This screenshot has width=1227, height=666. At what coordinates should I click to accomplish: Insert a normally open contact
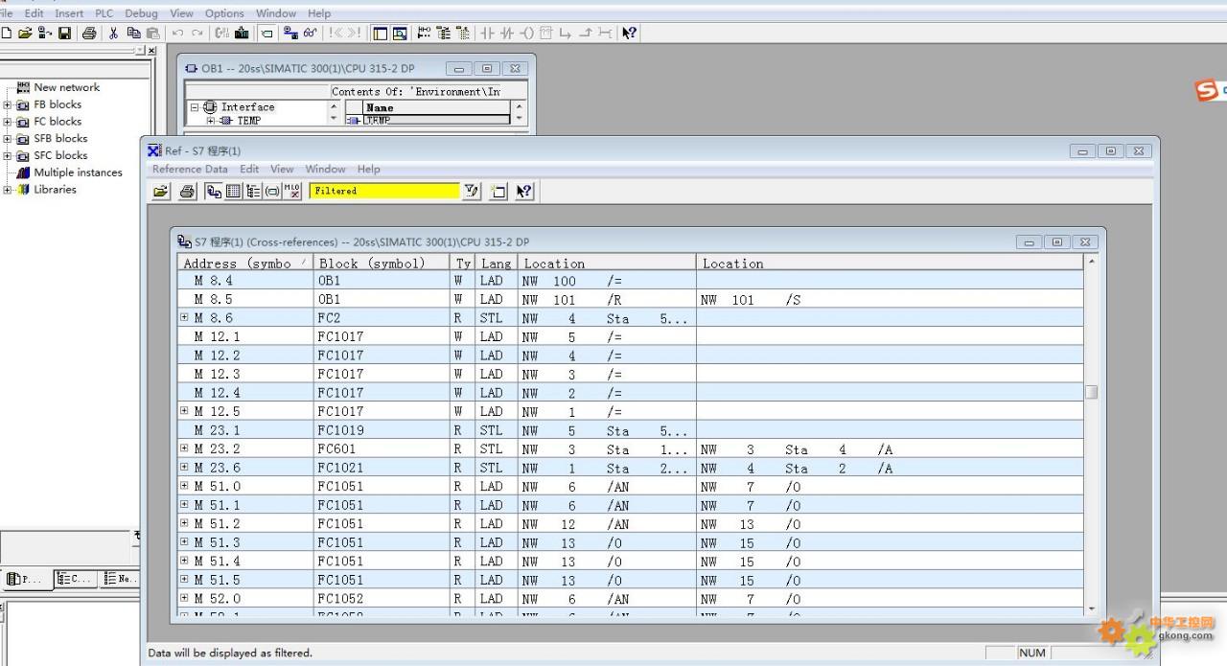[488, 33]
